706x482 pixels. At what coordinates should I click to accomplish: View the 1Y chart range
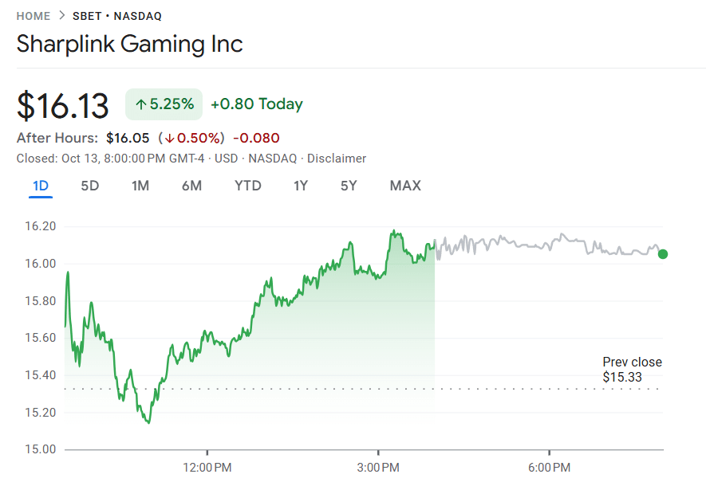301,186
